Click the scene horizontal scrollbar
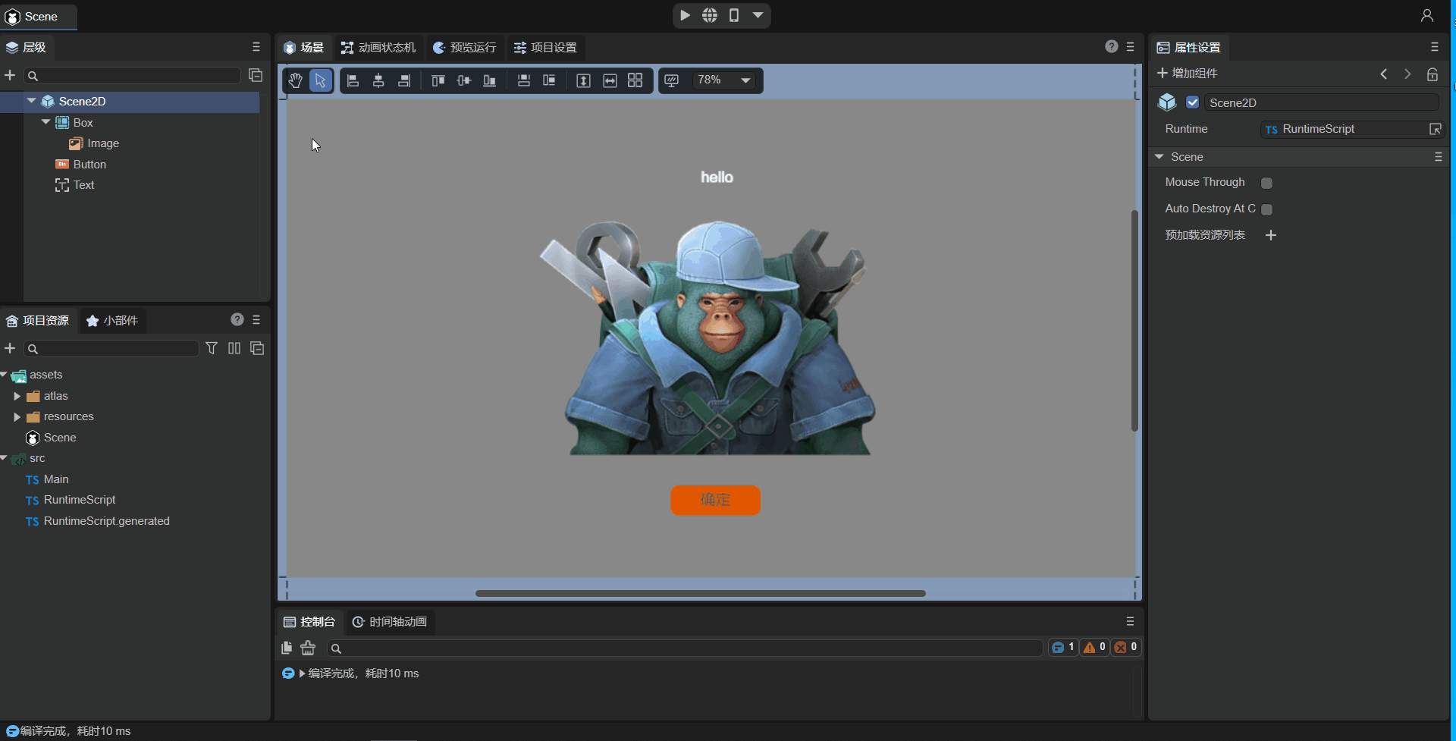The height and width of the screenshot is (741, 1456). [x=700, y=593]
